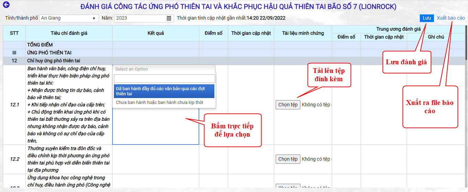The image size is (468, 192).
Task: Click Chọn tệp button for criterion 12.1
Action: click(288, 105)
